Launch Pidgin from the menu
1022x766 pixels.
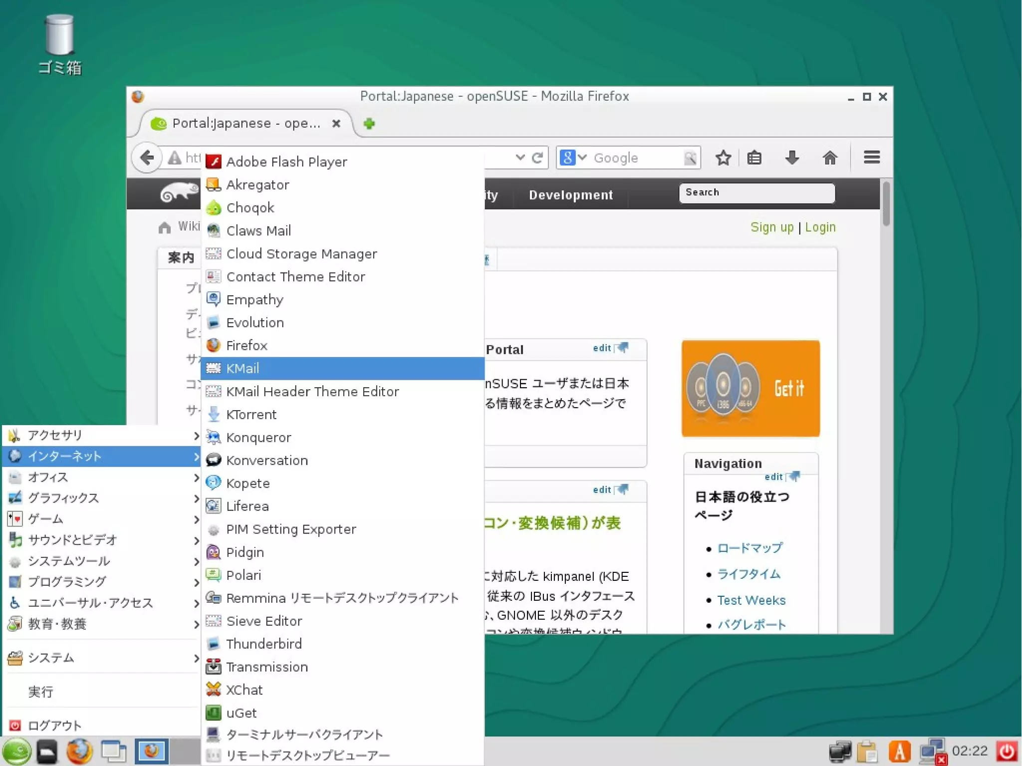(x=342, y=551)
